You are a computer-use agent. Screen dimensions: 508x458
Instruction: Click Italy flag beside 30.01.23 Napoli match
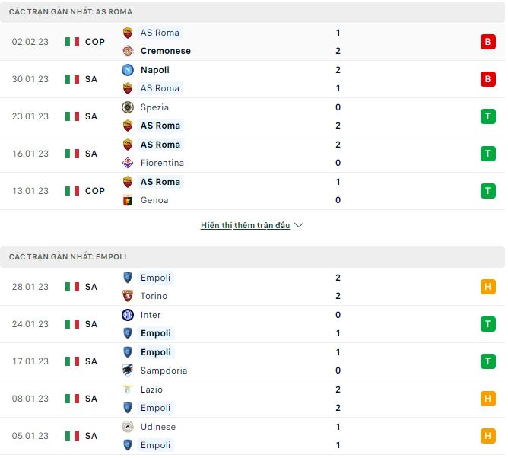(x=72, y=79)
